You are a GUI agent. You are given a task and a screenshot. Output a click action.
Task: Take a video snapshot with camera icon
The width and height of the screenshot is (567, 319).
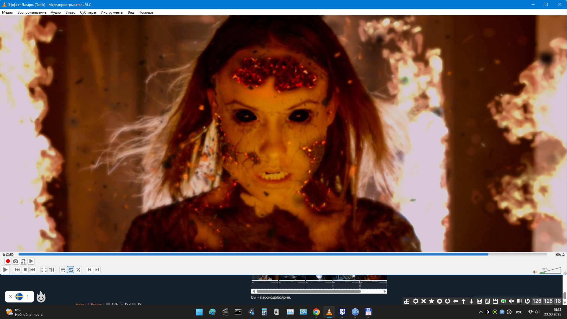coord(16,261)
